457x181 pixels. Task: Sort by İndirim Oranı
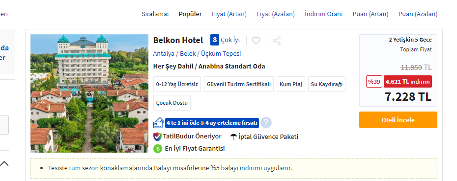click(x=323, y=14)
